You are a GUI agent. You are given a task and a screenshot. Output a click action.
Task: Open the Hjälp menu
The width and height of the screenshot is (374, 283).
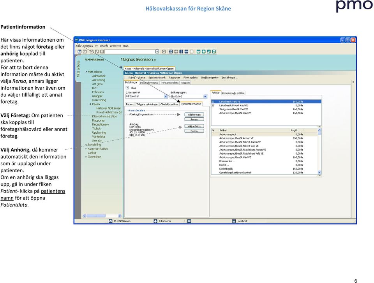(126, 46)
